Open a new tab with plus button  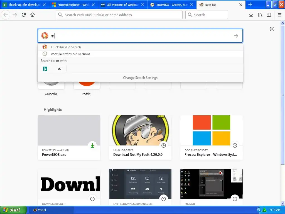click(x=250, y=5)
